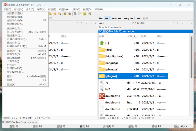Screen dimensions: 196x131
Task: Switch right panel to drive f
Action: [x=120, y=19]
